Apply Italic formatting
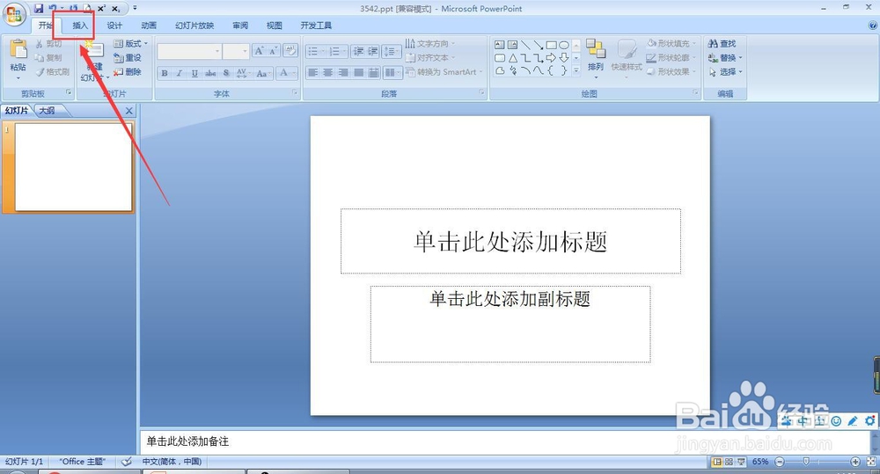The image size is (880, 474). click(x=179, y=73)
